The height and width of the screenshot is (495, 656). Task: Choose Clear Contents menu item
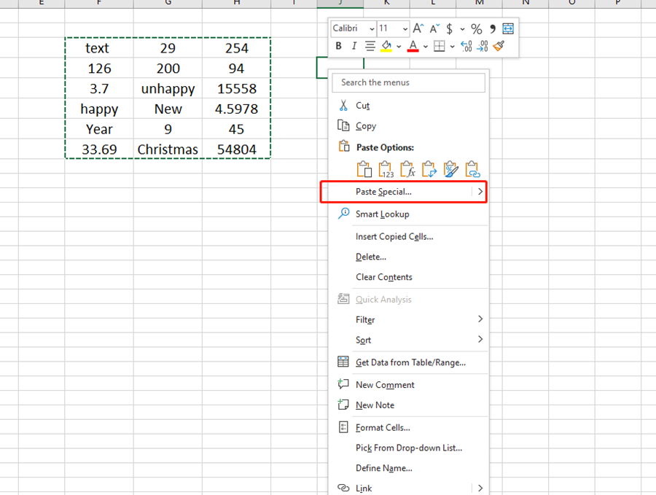click(x=410, y=277)
